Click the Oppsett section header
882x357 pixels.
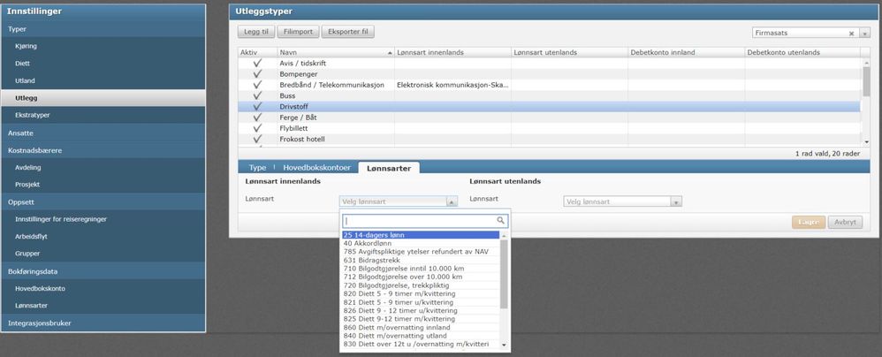click(103, 201)
